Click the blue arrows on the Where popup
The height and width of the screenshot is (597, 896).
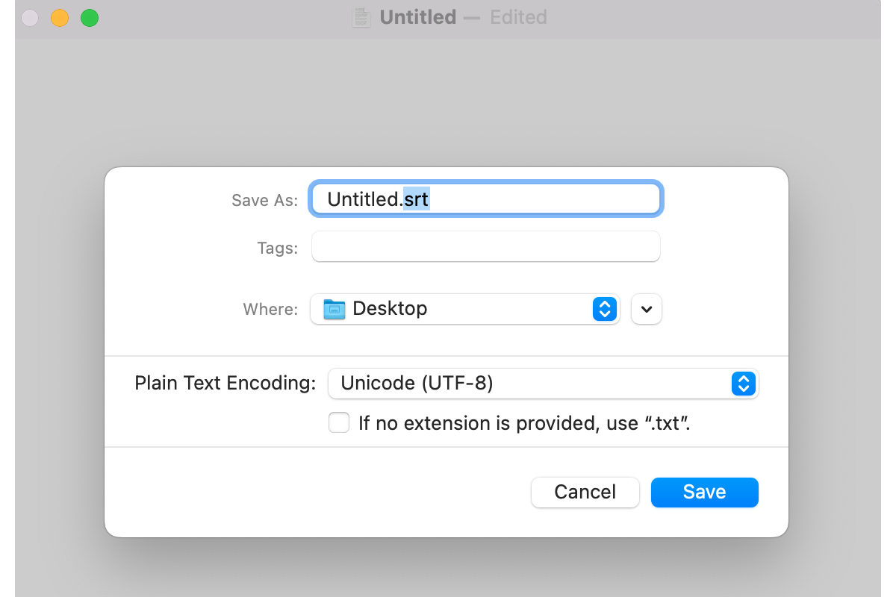[x=604, y=309]
